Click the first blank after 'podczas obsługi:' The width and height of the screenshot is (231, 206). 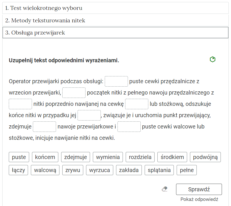116,81
